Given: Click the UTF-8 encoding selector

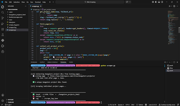Looking at the screenshot, I should pyautogui.click(x=127, y=105).
